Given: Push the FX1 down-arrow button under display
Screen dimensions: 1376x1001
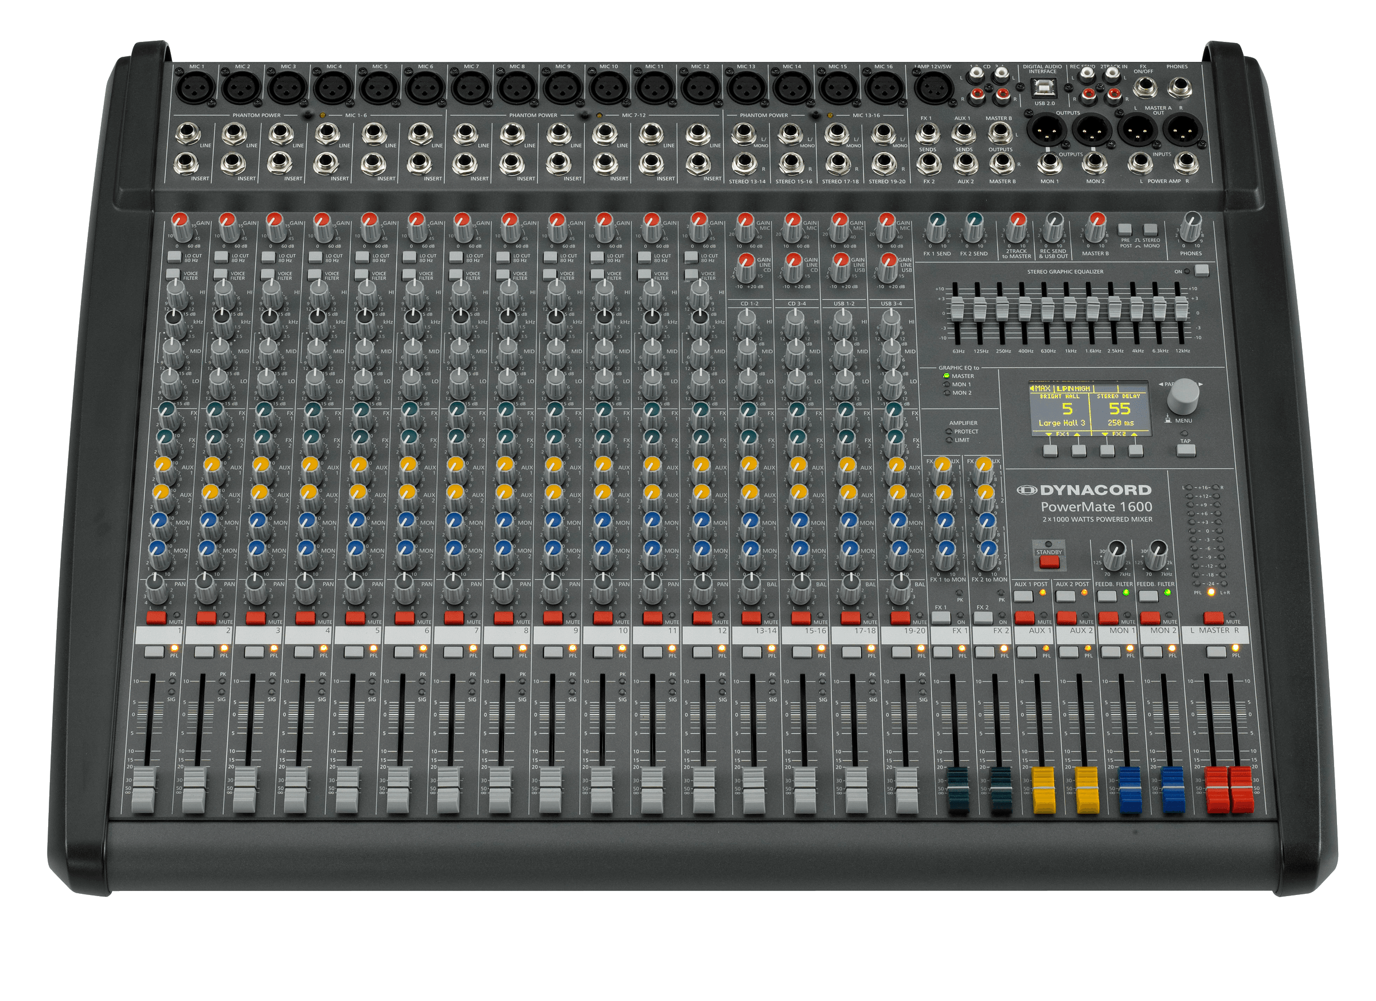Looking at the screenshot, I should coord(1050,451).
